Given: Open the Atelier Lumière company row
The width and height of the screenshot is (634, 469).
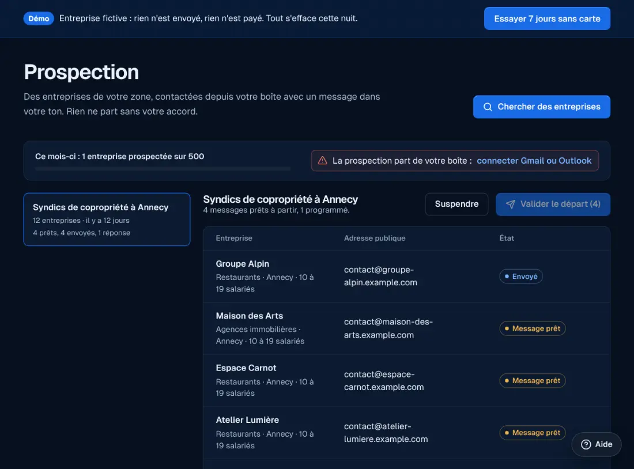Looking at the screenshot, I should 406,433.
